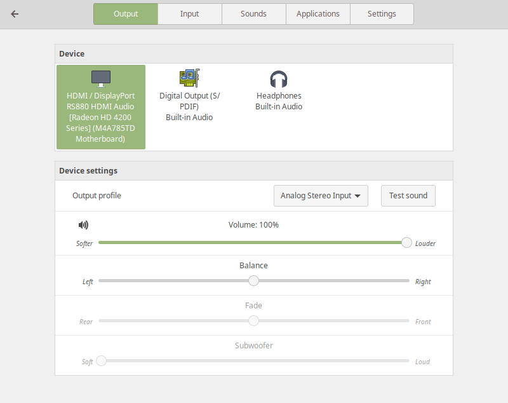Click the "Right" balance label
This screenshot has height=403, width=508.
[x=423, y=282]
